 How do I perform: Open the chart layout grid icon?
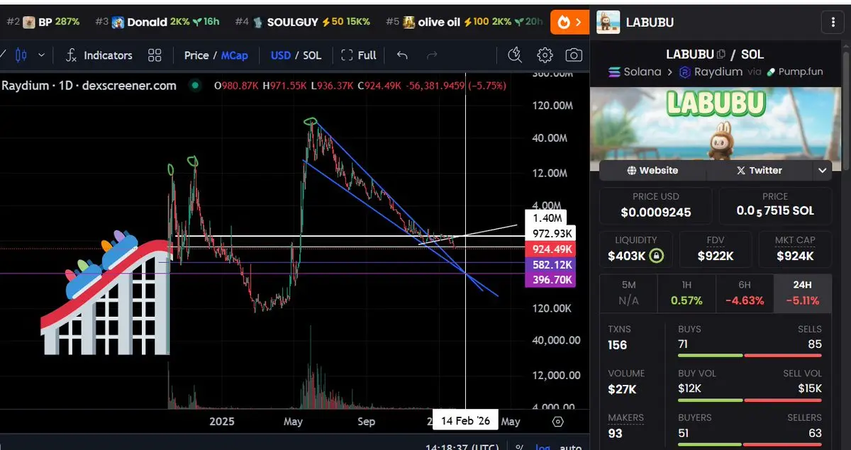pos(155,55)
